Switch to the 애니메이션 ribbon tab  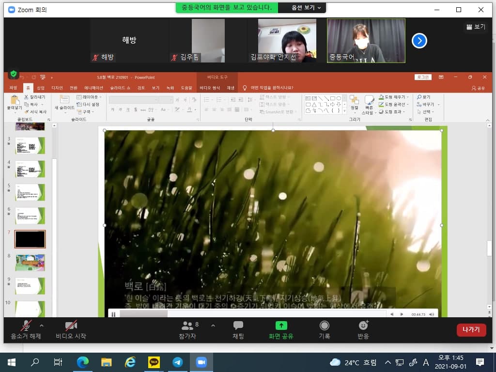click(93, 88)
